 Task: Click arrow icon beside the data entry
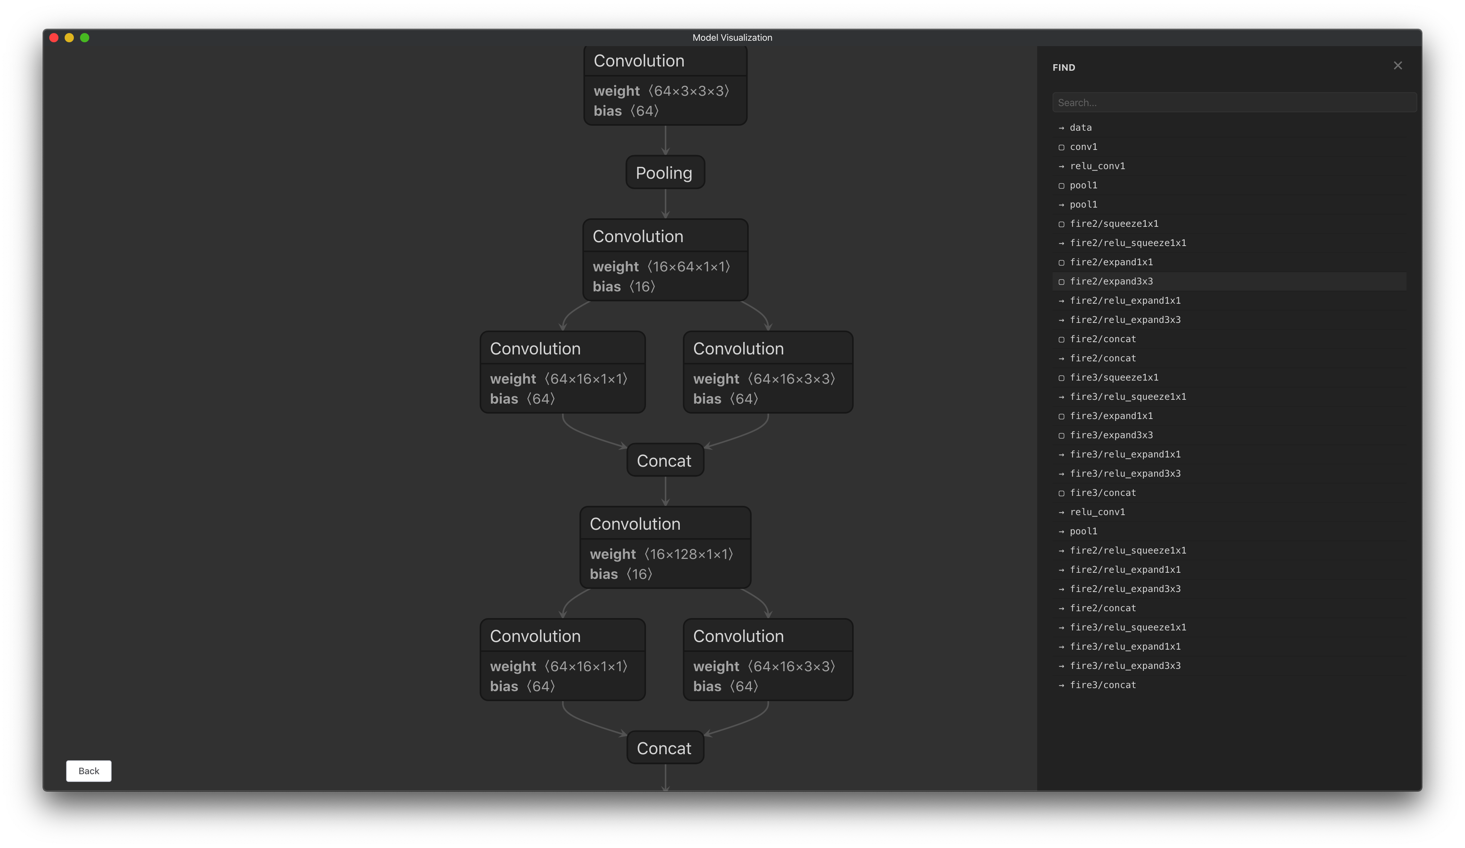click(x=1061, y=128)
